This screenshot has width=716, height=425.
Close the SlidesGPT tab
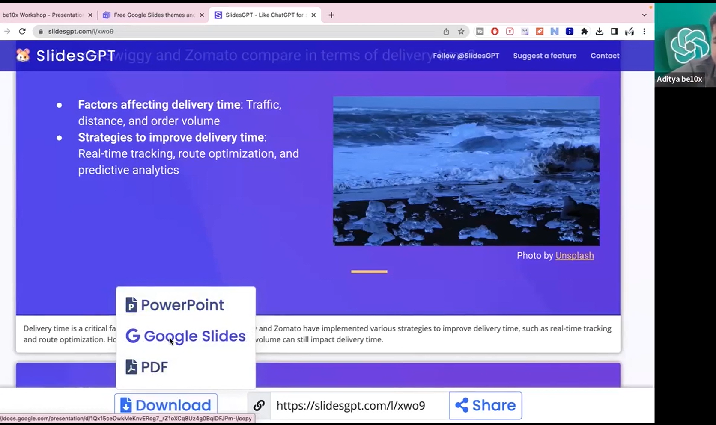[x=313, y=15]
